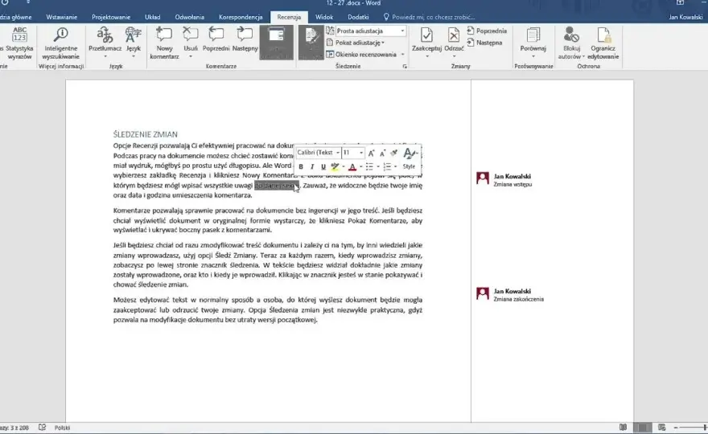The image size is (708, 434).
Task: Click the ŚLEDZENIE ZMIAN heading
Action: 146,134
